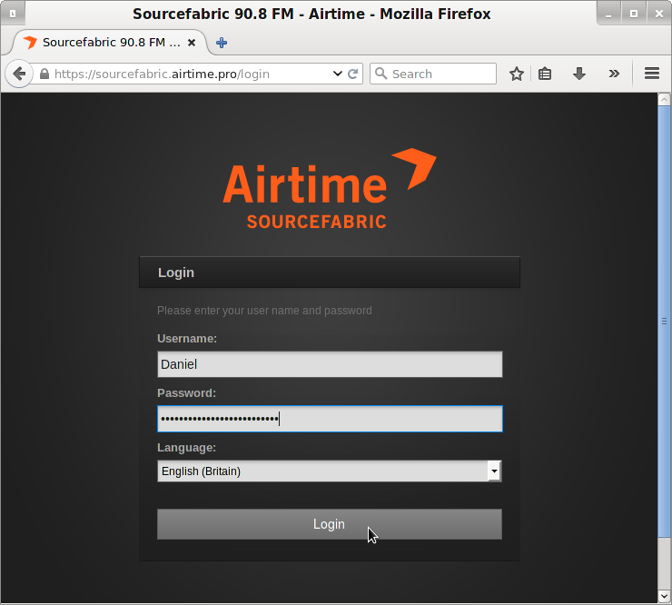Click the scroll up arrow of scrollbar
The width and height of the screenshot is (672, 605).
pyautogui.click(x=664, y=100)
